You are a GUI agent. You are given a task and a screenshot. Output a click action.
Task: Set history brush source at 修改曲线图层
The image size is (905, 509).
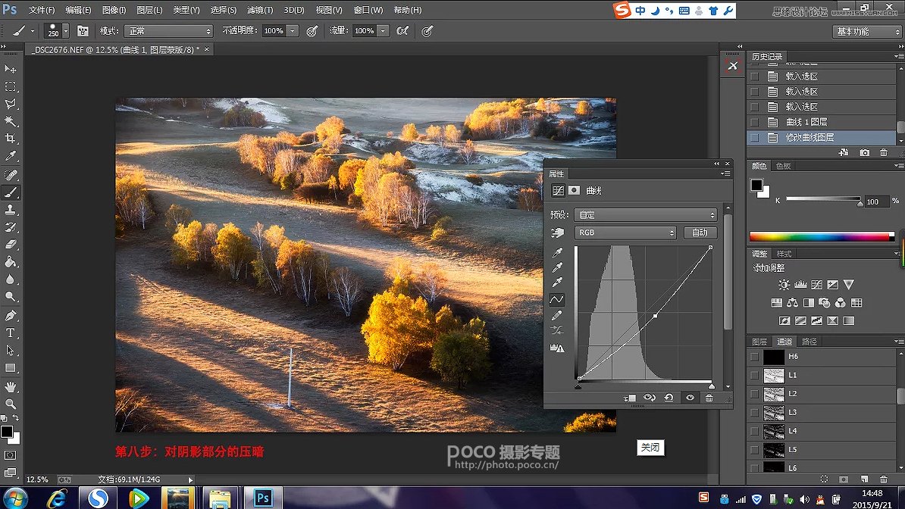point(754,137)
